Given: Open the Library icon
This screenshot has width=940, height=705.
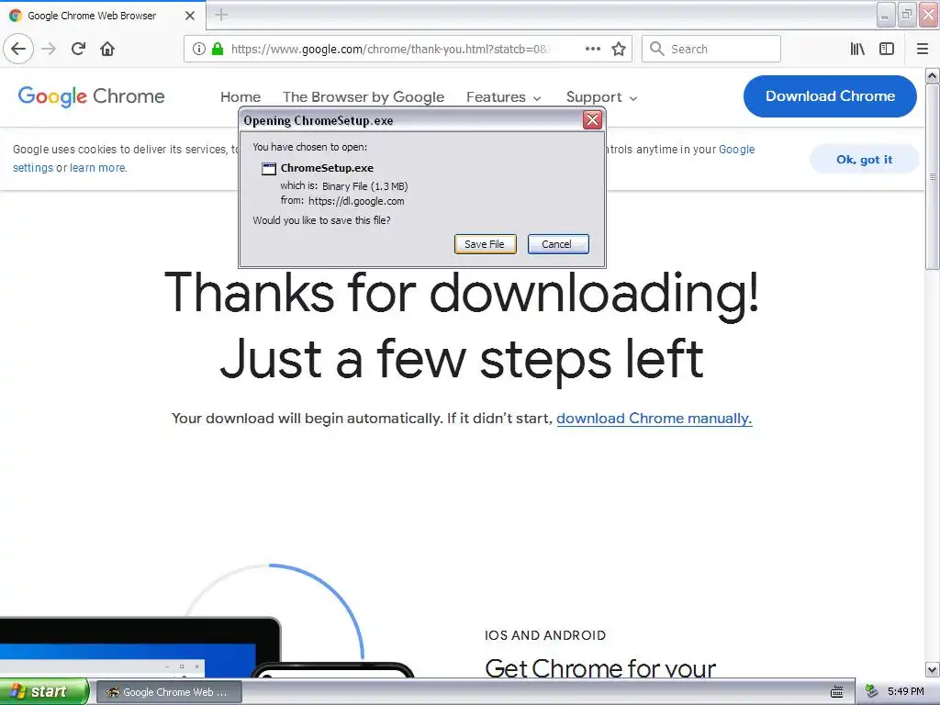Looking at the screenshot, I should 857,49.
